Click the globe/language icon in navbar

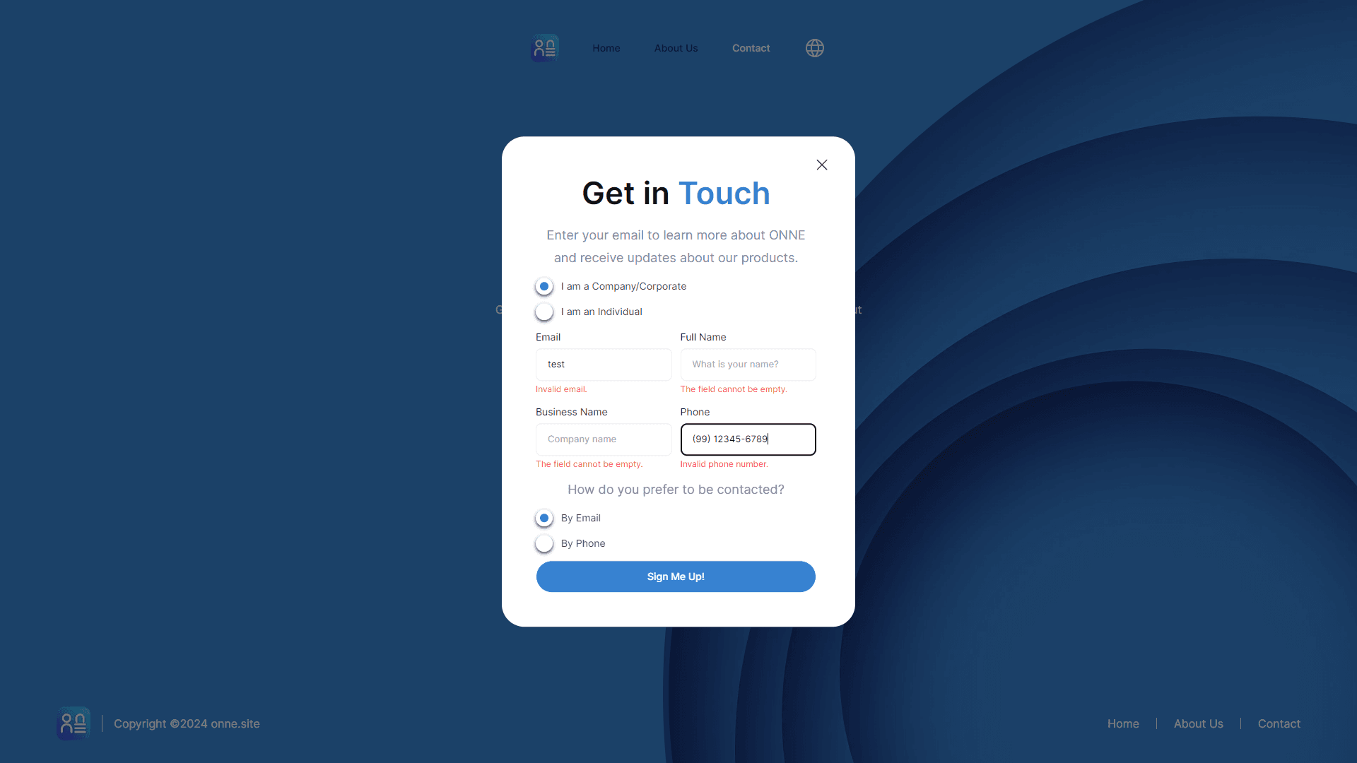[x=815, y=47]
